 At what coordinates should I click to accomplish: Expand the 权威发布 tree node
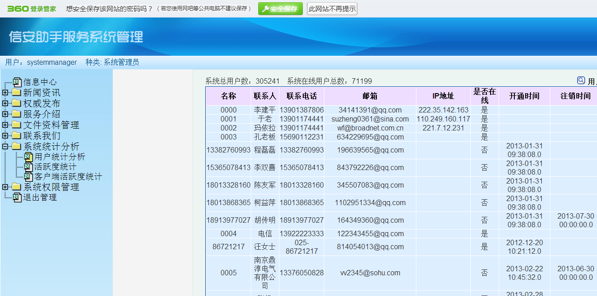pyautogui.click(x=5, y=103)
